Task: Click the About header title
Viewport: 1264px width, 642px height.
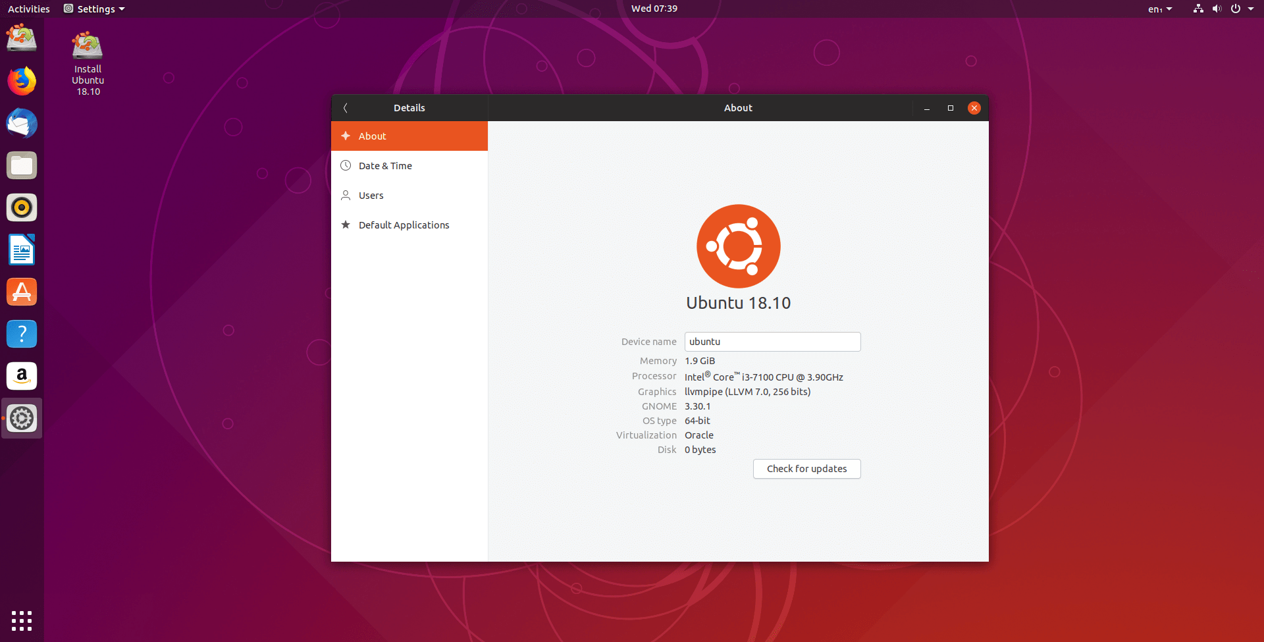Action: click(738, 108)
